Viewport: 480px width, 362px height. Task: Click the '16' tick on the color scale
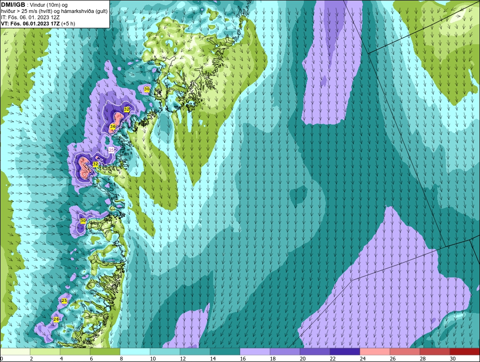click(x=243, y=359)
